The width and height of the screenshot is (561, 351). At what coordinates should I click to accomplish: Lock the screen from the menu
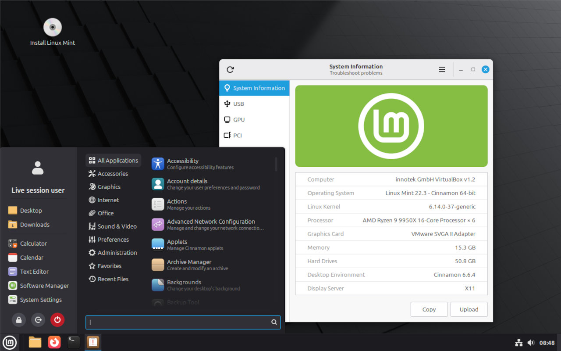(x=19, y=320)
